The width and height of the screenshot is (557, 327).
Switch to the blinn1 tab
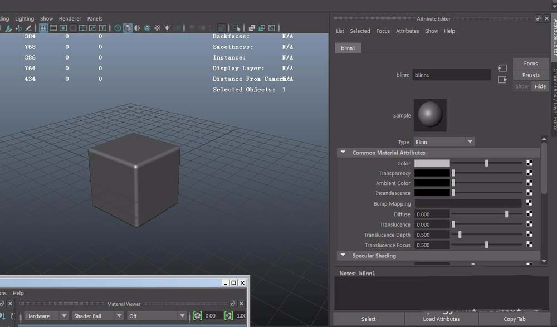(348, 48)
